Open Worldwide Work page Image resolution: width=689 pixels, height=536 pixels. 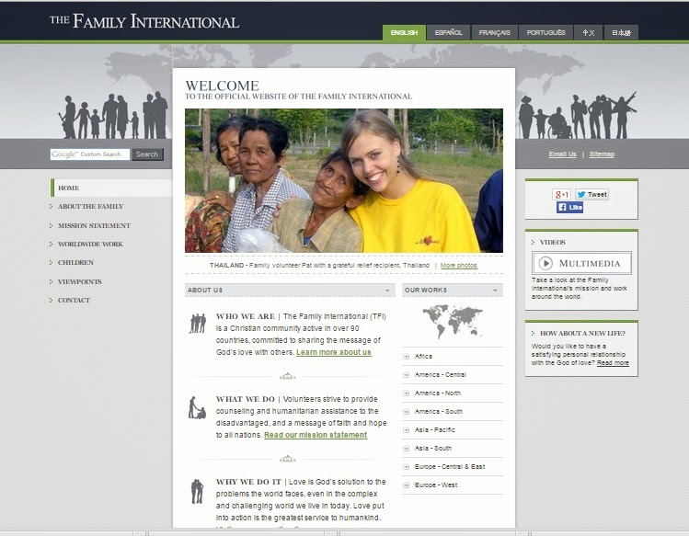[x=90, y=245]
